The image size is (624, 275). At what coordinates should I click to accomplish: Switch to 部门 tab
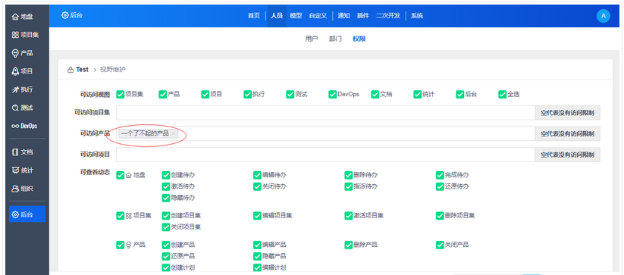tap(335, 39)
